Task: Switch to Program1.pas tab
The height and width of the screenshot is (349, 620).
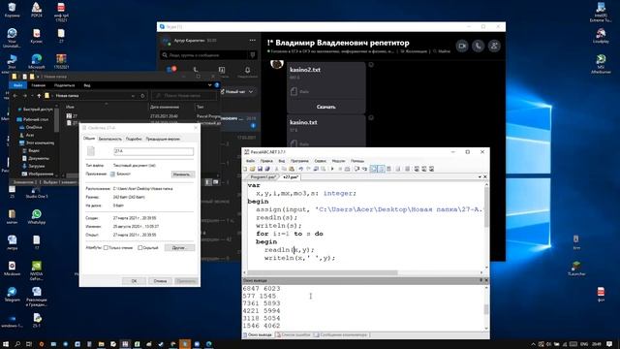Action: tap(263, 176)
